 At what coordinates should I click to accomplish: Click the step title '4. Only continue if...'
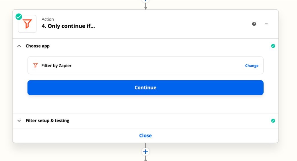pyautogui.click(x=68, y=26)
